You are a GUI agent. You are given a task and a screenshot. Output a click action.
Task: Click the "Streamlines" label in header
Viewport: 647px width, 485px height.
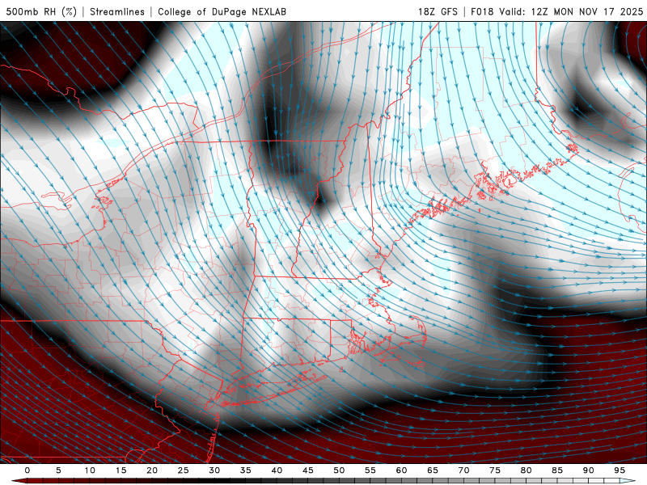click(117, 11)
